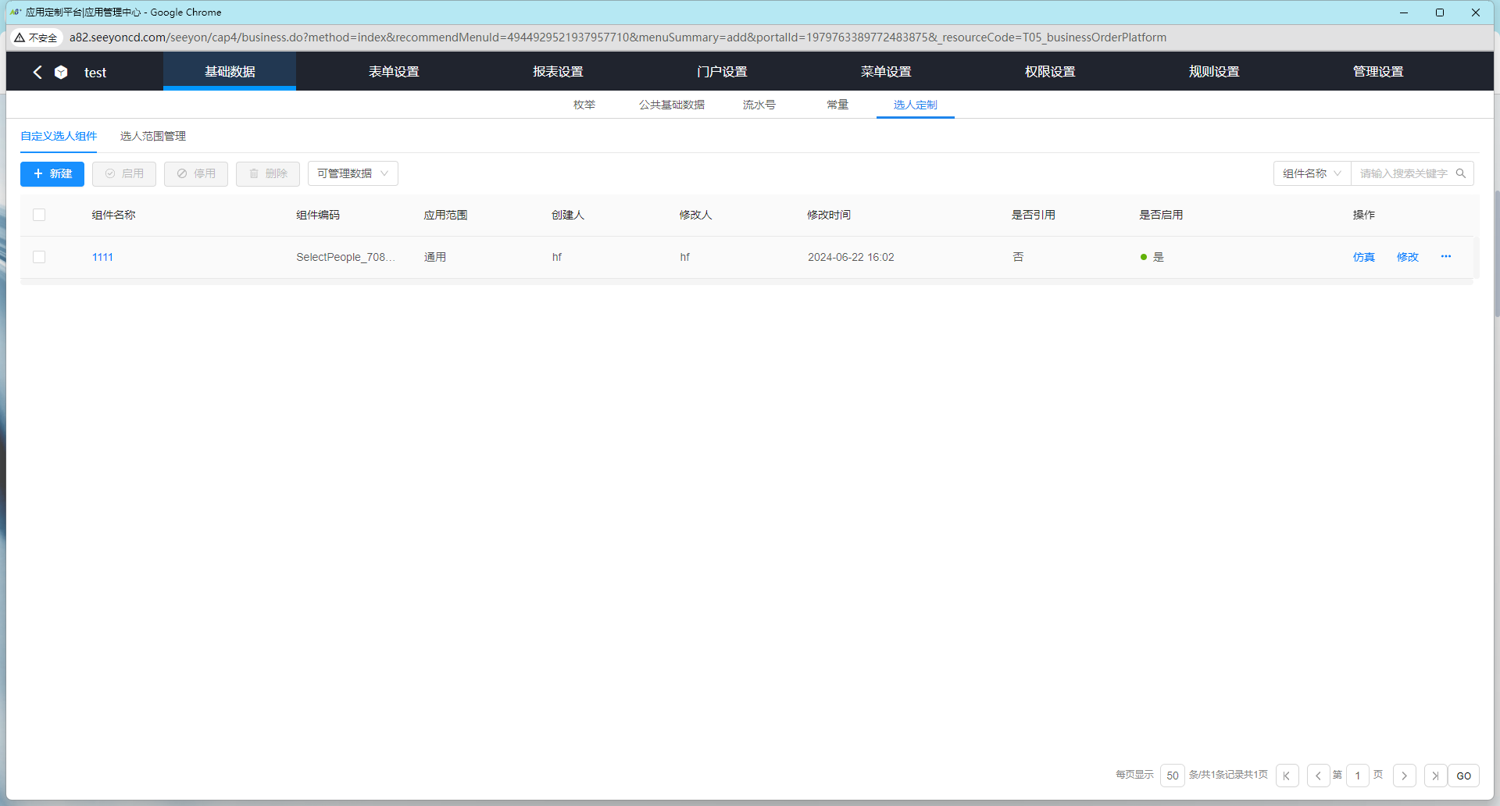This screenshot has width=1500, height=806.
Task: Expand the 可管理数据 dropdown
Action: tap(352, 173)
